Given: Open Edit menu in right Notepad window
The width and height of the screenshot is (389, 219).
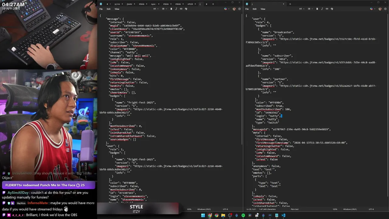Looking at the screenshot, I should tap(254, 9).
